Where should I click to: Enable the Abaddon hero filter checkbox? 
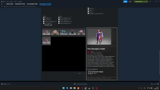point(44,18)
